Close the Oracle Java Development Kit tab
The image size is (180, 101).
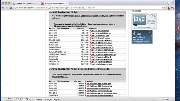coord(67,4)
